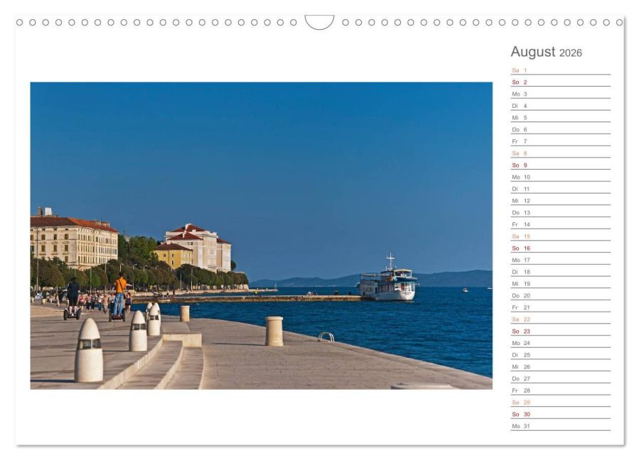Viewport: 639px width, 460px height.
Task: Select the Sa 22 date line
Action: coord(560,319)
